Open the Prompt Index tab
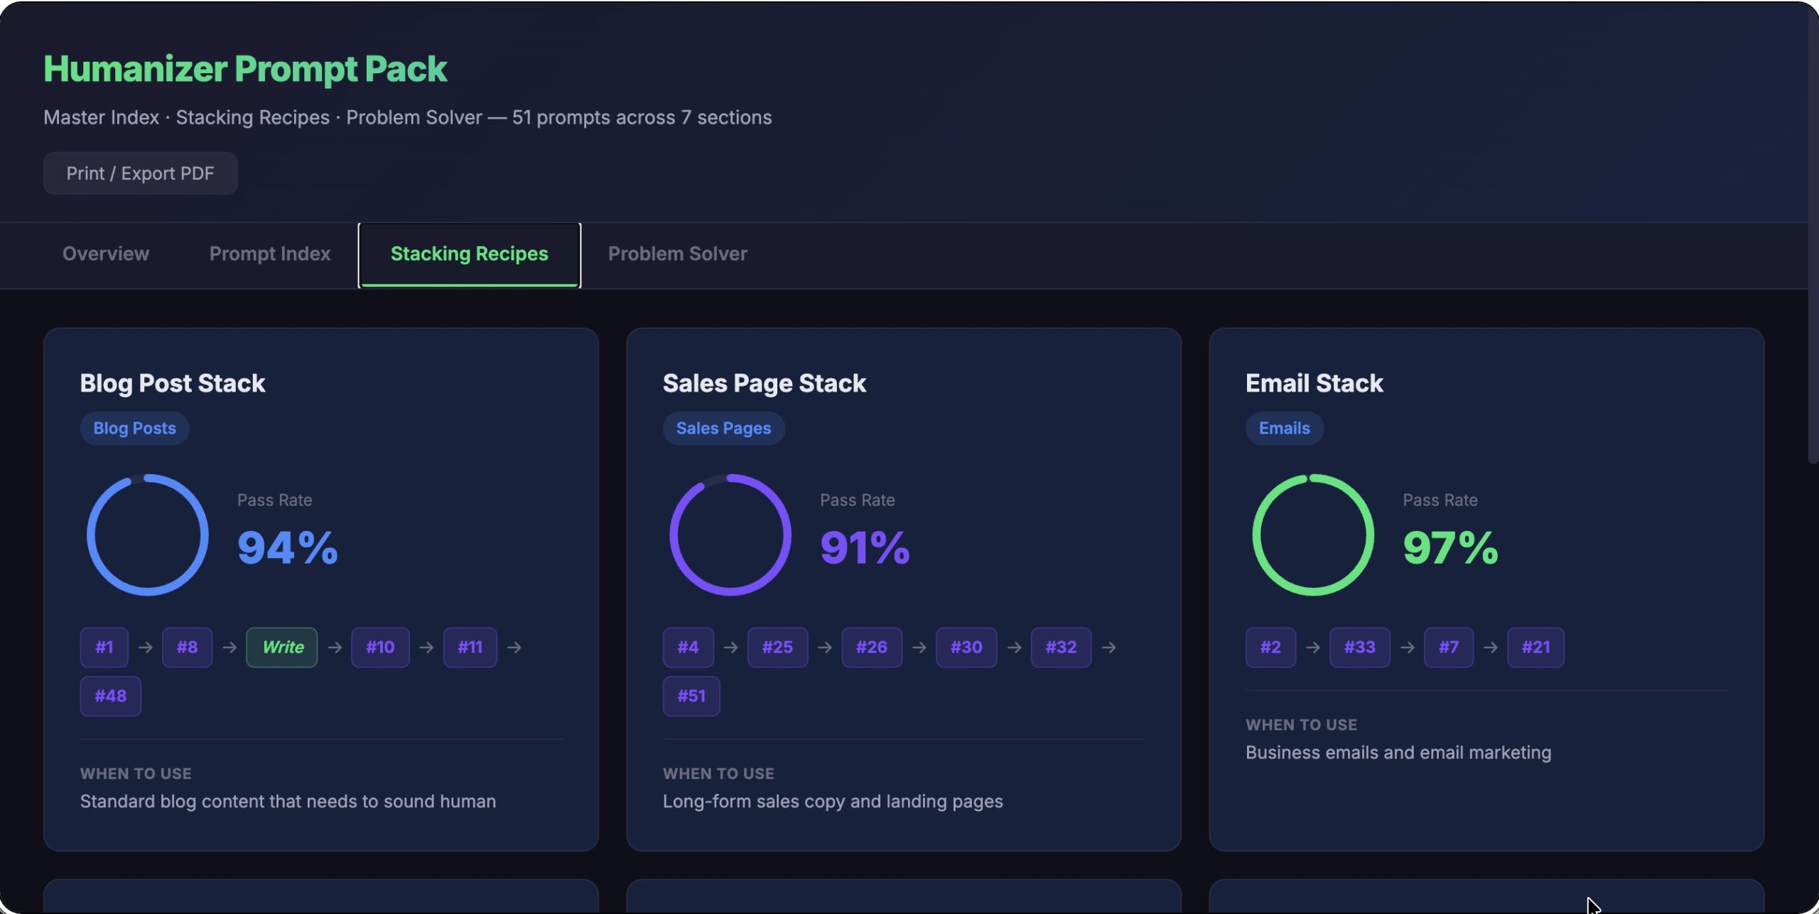Viewport: 1819px width, 914px height. click(x=269, y=254)
